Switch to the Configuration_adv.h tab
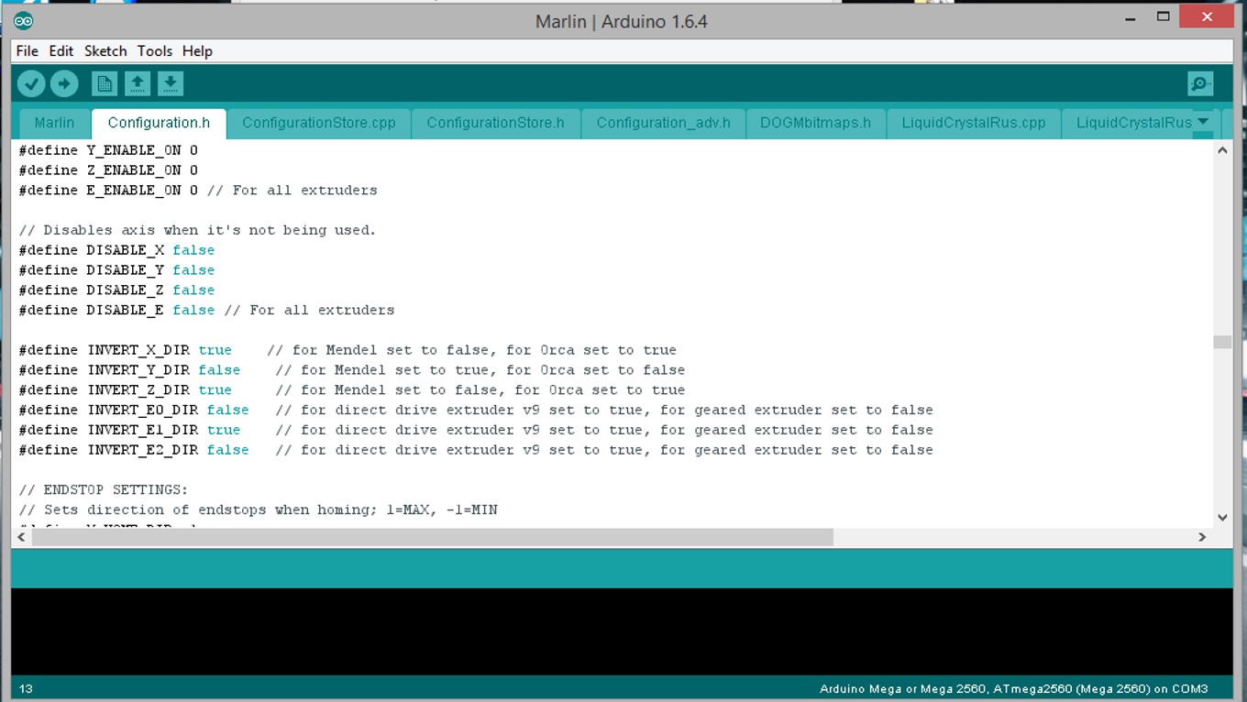Image resolution: width=1247 pixels, height=702 pixels. pyautogui.click(x=663, y=123)
